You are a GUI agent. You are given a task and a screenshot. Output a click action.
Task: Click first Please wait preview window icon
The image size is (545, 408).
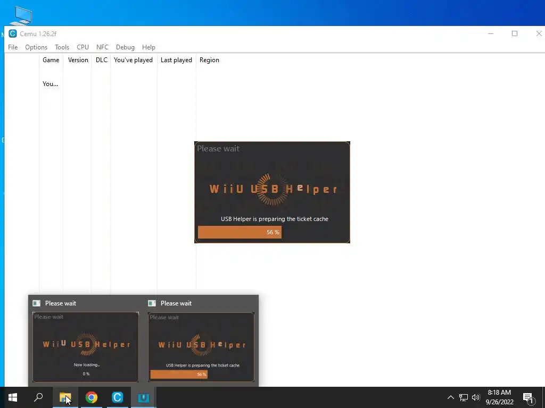pyautogui.click(x=37, y=303)
